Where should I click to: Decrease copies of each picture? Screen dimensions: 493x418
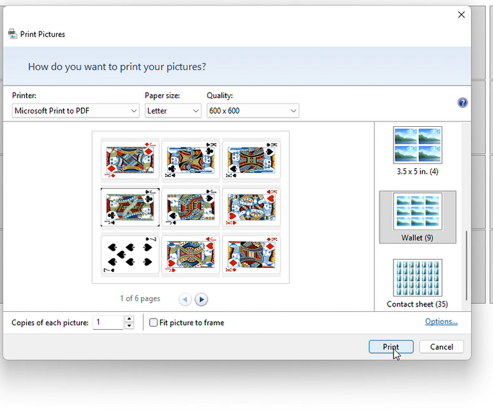pyautogui.click(x=129, y=326)
